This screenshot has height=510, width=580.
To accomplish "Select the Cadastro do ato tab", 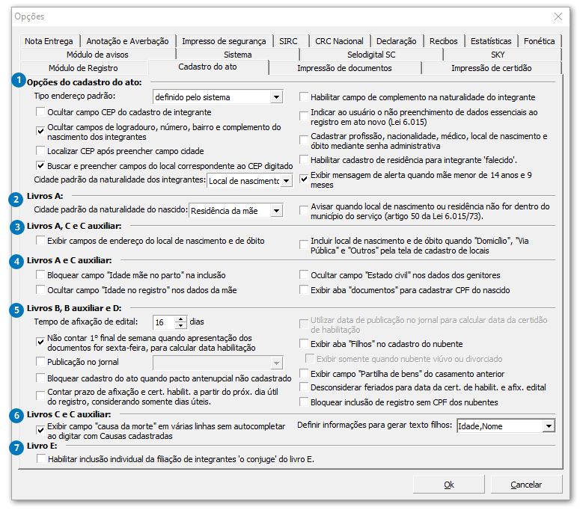I will pyautogui.click(x=207, y=67).
